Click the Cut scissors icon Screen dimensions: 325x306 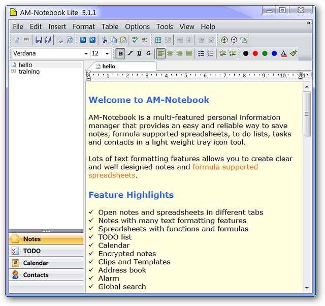click(105, 40)
